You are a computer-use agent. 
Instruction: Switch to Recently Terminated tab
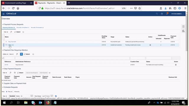(38, 27)
